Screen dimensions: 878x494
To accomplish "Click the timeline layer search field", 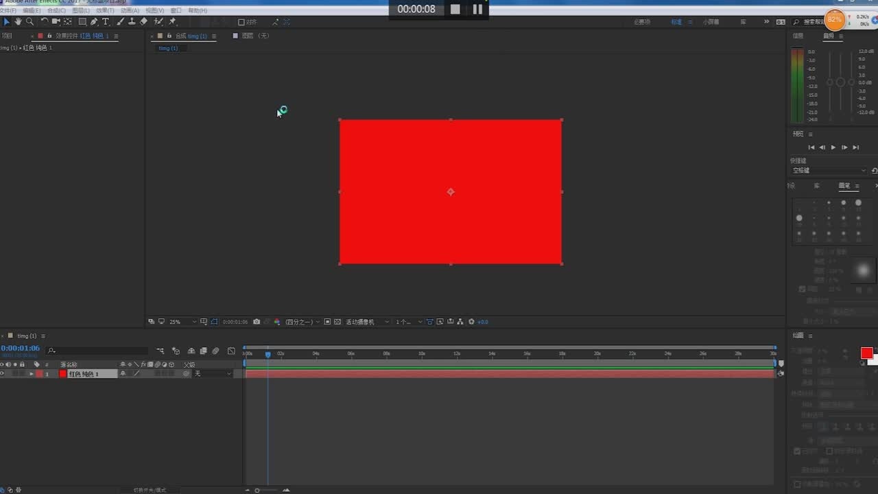I will pyautogui.click(x=97, y=351).
